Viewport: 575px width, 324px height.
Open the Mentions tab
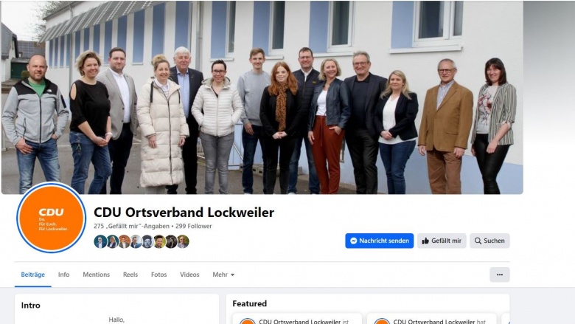(96, 275)
